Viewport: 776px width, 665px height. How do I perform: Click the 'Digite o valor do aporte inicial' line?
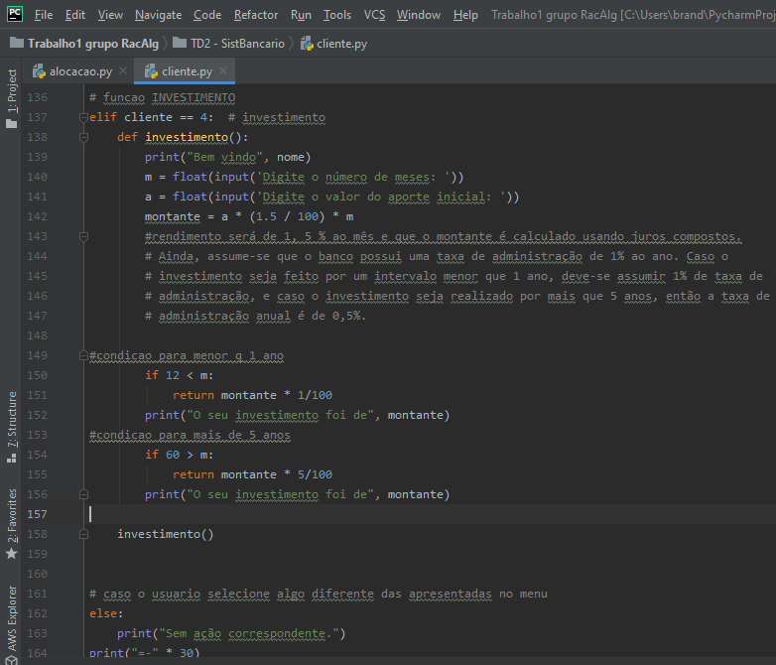331,197
